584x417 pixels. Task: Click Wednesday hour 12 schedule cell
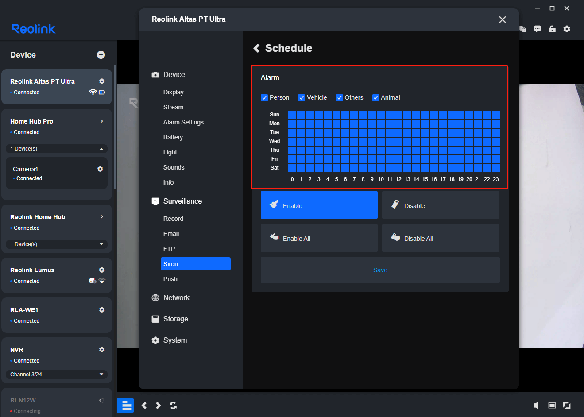coord(398,141)
